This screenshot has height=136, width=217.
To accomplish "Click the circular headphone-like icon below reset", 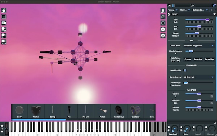I will pyautogui.click(x=163, y=23).
